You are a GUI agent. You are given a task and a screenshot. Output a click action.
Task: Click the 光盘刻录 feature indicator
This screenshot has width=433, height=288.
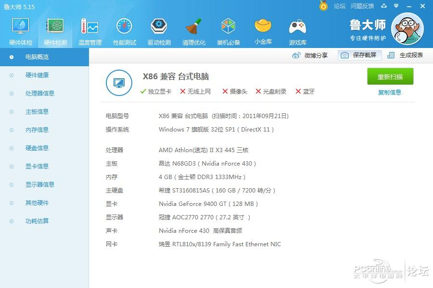click(271, 92)
